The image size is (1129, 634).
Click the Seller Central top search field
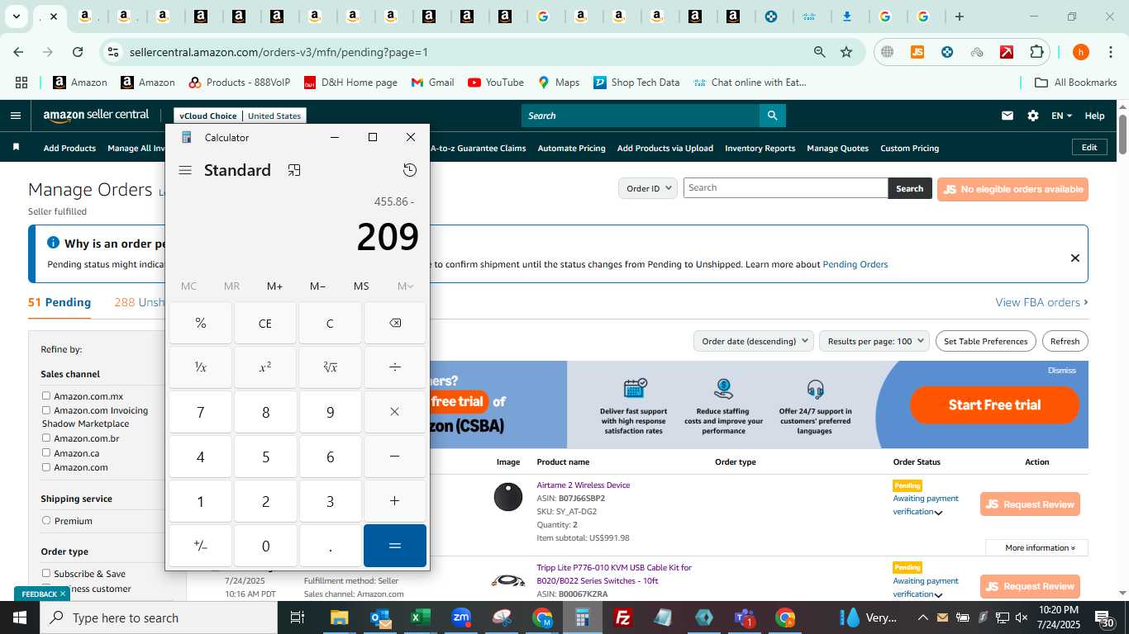641,116
